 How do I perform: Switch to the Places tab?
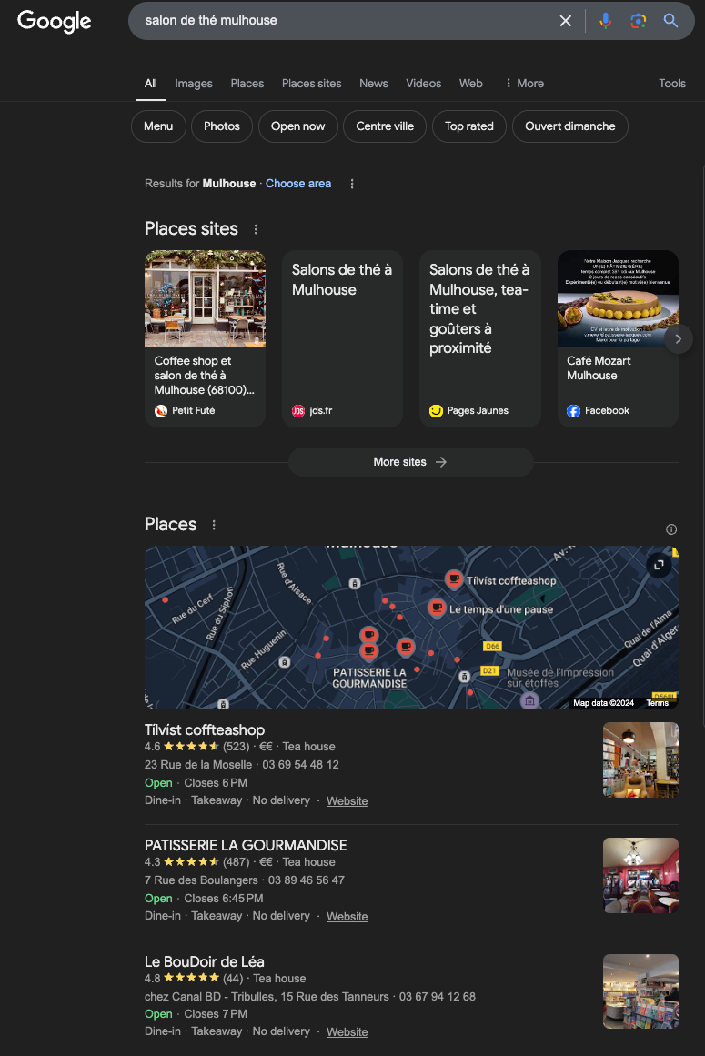tap(247, 84)
